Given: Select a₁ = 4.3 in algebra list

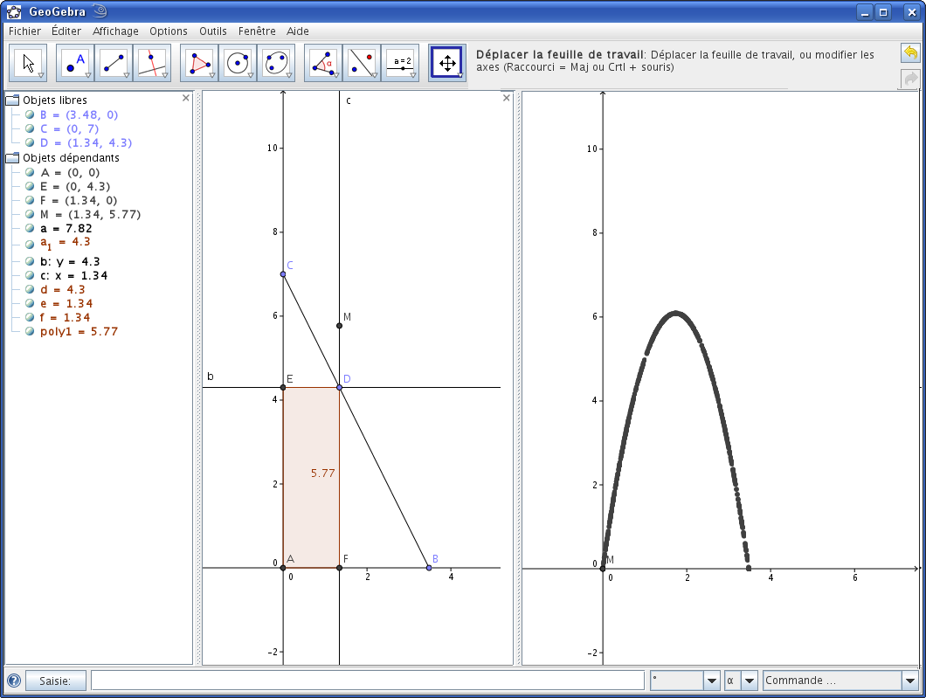Looking at the screenshot, I should [x=65, y=244].
